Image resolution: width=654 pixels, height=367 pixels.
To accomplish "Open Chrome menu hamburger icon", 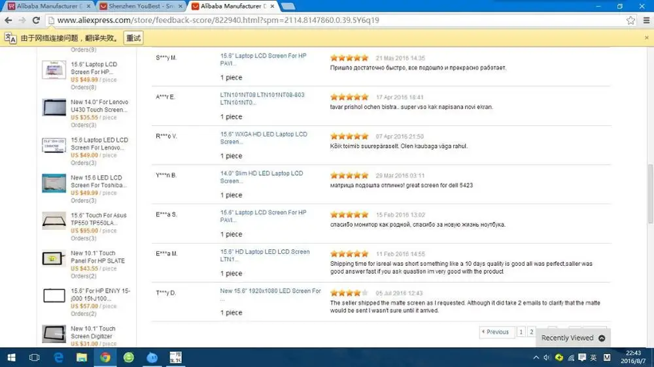I will (647, 20).
